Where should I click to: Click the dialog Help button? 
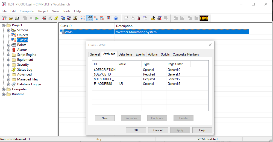pyautogui.click(x=202, y=130)
